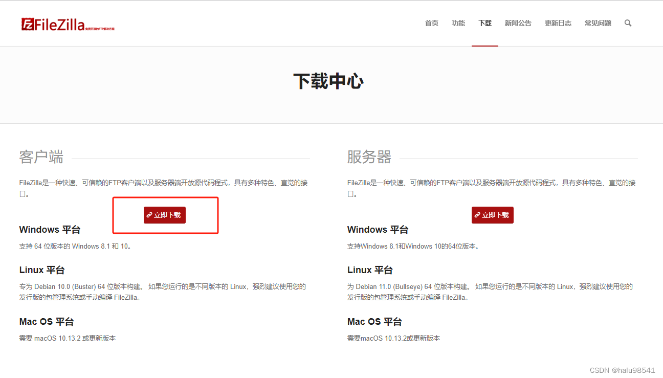
Task: Click the 服务器 section heading
Action: click(x=369, y=158)
